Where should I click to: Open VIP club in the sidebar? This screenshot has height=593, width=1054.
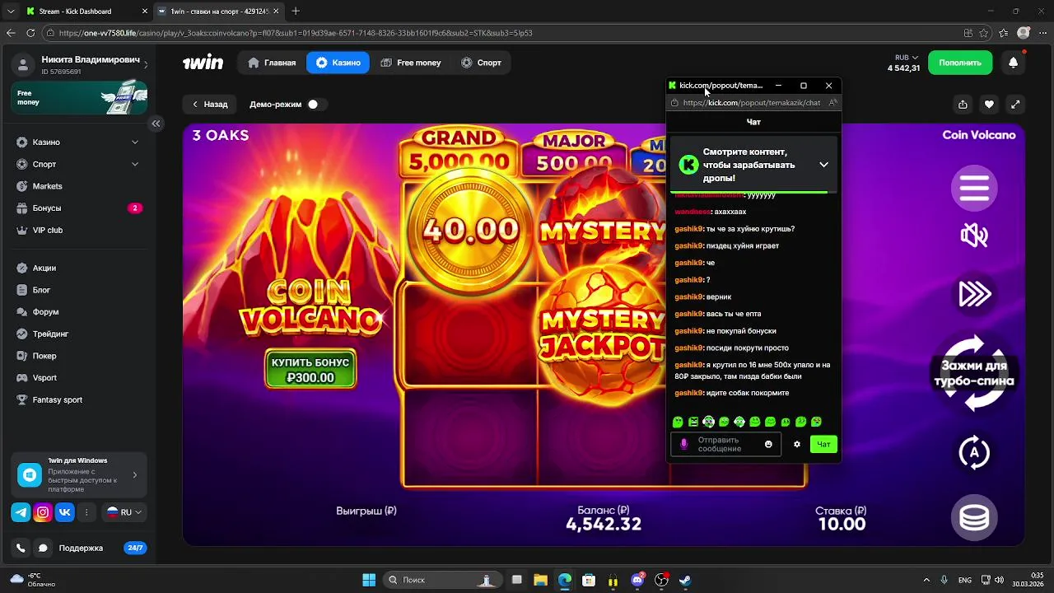click(78, 230)
